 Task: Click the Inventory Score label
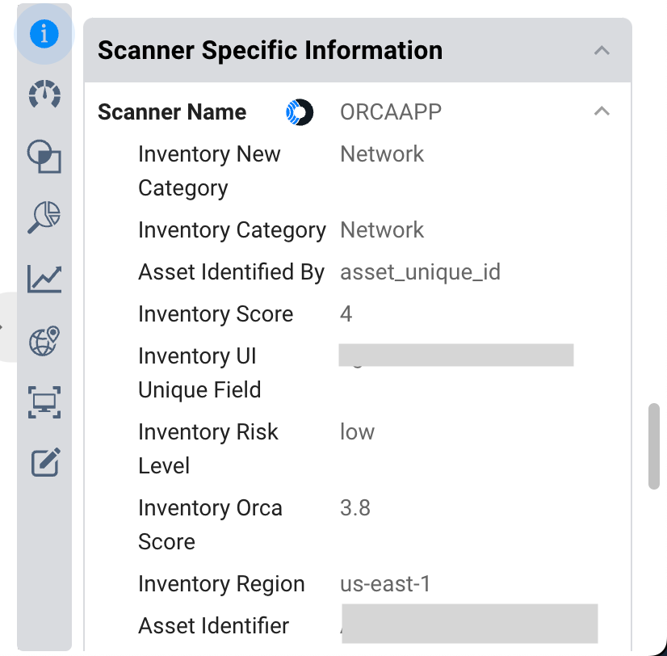click(216, 314)
